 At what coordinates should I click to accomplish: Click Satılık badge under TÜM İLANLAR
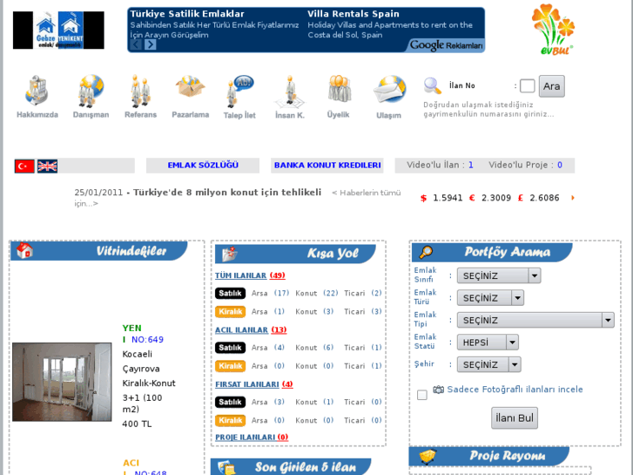[230, 293]
